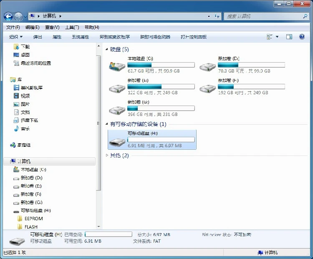The image size is (313, 259).
Task: Click the 可移动磁盘 (H:) drive icon
Action: (x=117, y=142)
